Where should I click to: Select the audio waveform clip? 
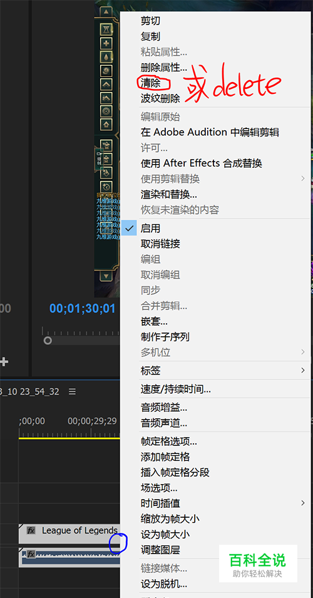tap(69, 557)
